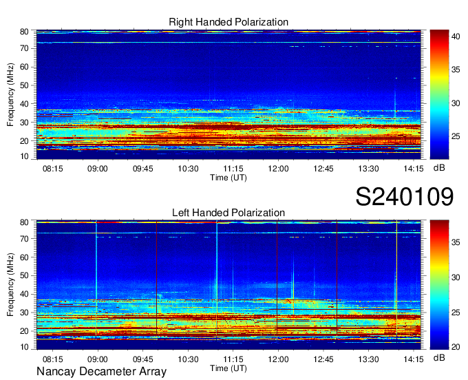Viewport: 468px width, 380px height.
Task: Click the 08:15 time tick under Right Handed plot
Action: (53, 169)
